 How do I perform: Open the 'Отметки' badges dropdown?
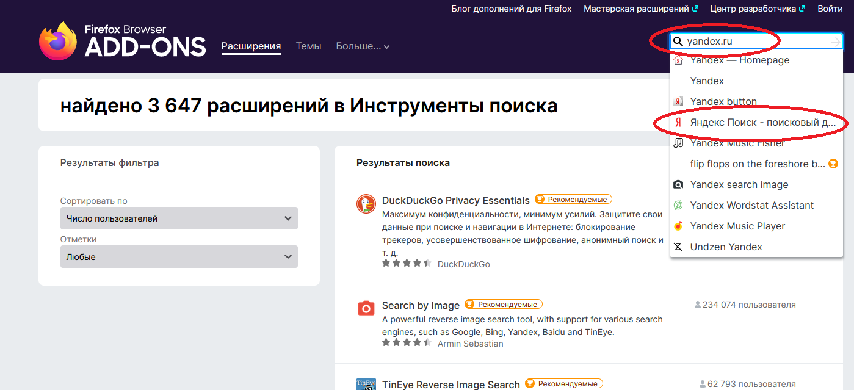(179, 257)
